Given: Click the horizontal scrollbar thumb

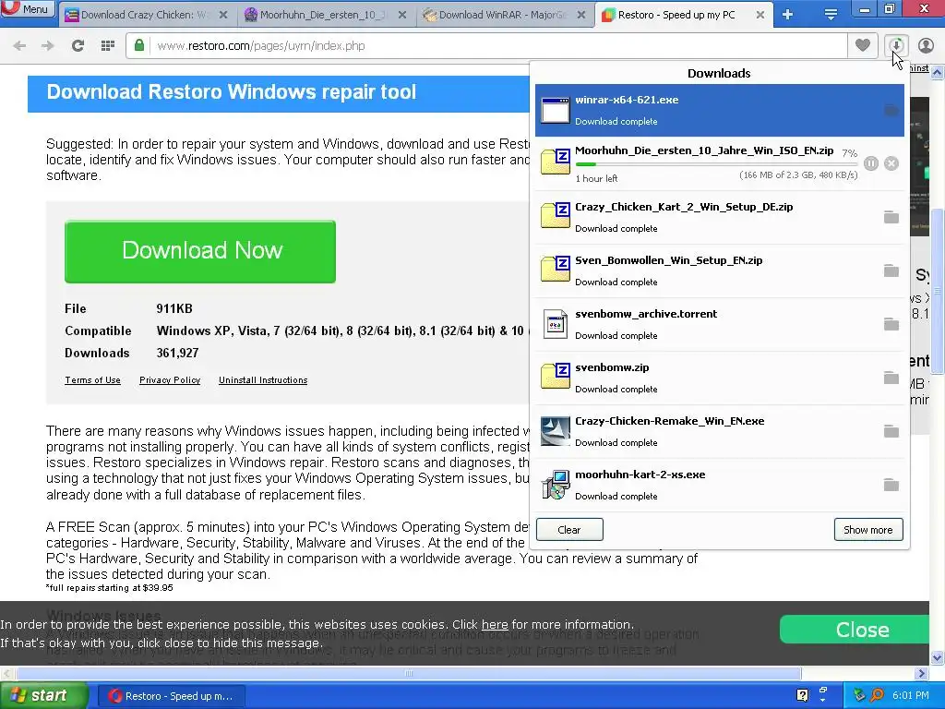Looking at the screenshot, I should coord(409,673).
